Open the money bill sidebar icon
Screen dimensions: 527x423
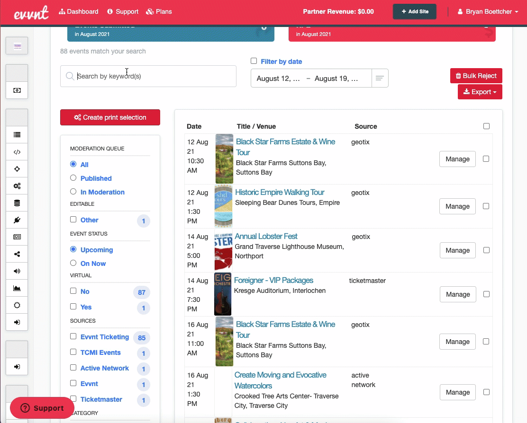(17, 90)
